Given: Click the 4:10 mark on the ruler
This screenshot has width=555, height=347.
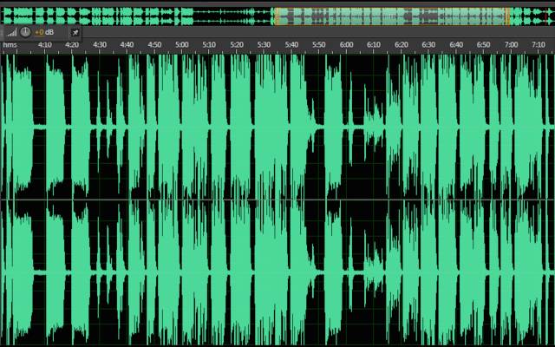Looking at the screenshot, I should [44, 44].
